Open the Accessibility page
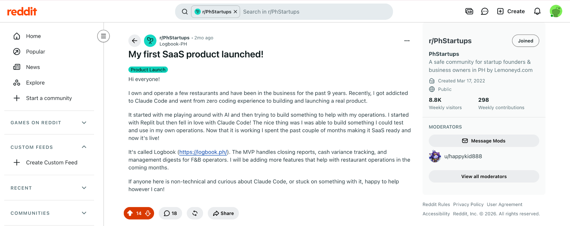 coord(436,214)
